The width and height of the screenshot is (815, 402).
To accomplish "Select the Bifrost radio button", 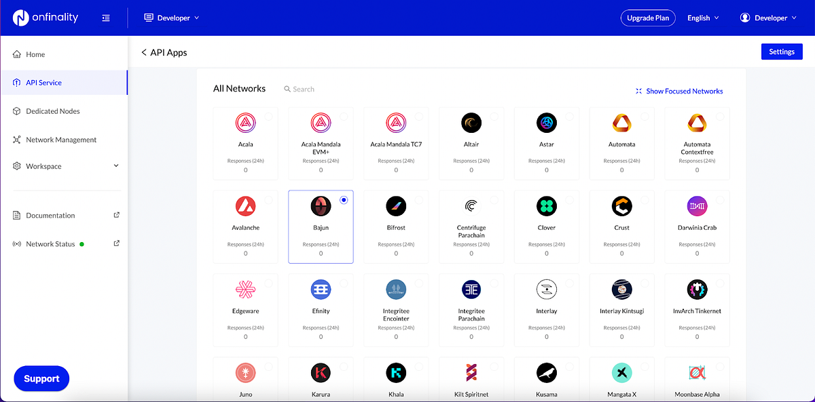I will (419, 200).
